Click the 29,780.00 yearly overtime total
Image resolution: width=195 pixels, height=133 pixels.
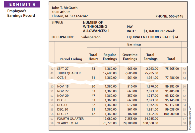point(130,123)
